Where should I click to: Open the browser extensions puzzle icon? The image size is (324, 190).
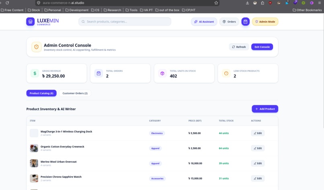click(x=262, y=3)
